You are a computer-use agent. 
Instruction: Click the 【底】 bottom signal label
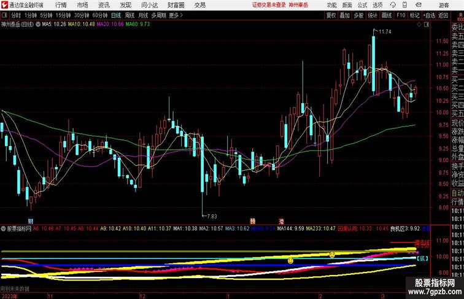tap(422, 258)
